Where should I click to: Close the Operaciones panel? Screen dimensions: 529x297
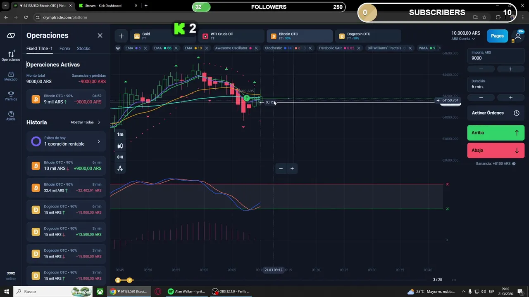100,35
